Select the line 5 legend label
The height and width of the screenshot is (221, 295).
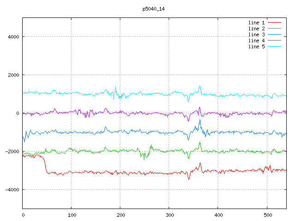click(x=256, y=47)
